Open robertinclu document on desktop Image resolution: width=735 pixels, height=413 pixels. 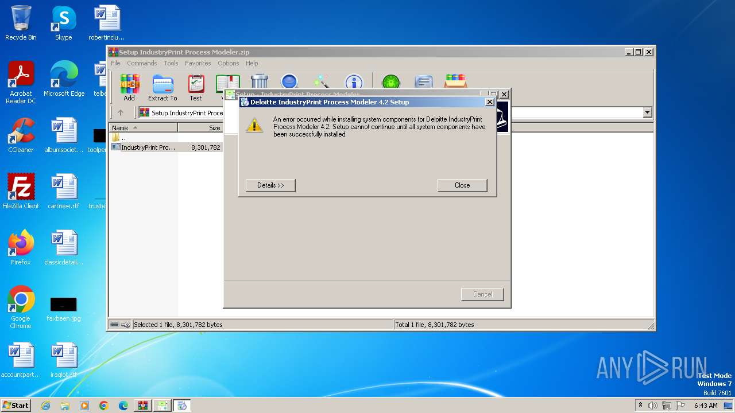pyautogui.click(x=107, y=23)
